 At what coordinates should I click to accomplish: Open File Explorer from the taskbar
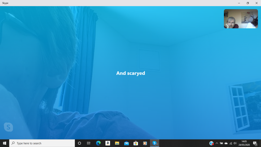(117, 143)
